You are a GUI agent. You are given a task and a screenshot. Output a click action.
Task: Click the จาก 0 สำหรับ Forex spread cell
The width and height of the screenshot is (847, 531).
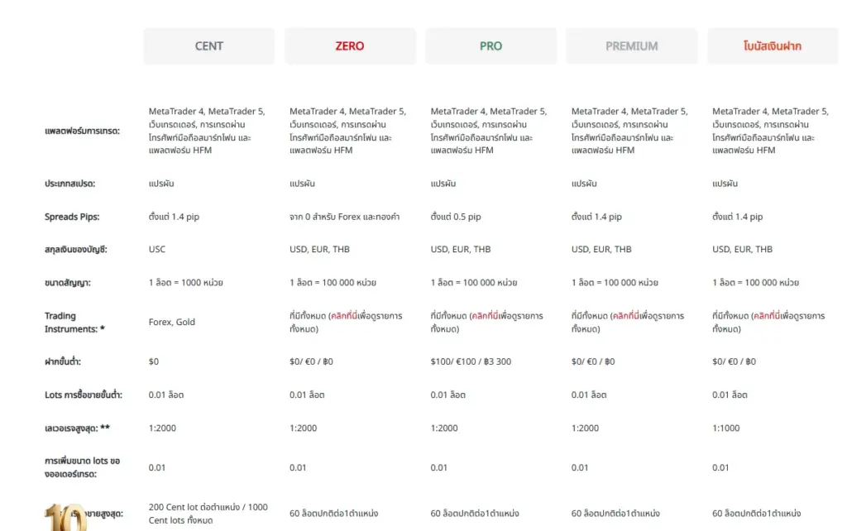[x=344, y=217]
